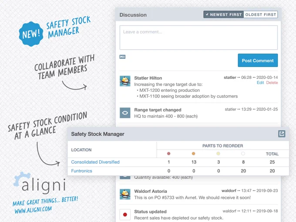Delete Statler Hilton's comment
Viewport: 296px width, 222px height.
[272, 83]
